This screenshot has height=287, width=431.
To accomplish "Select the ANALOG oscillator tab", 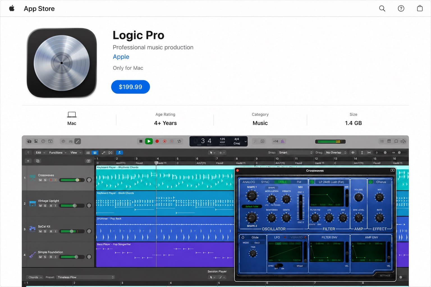I will pos(249,182).
